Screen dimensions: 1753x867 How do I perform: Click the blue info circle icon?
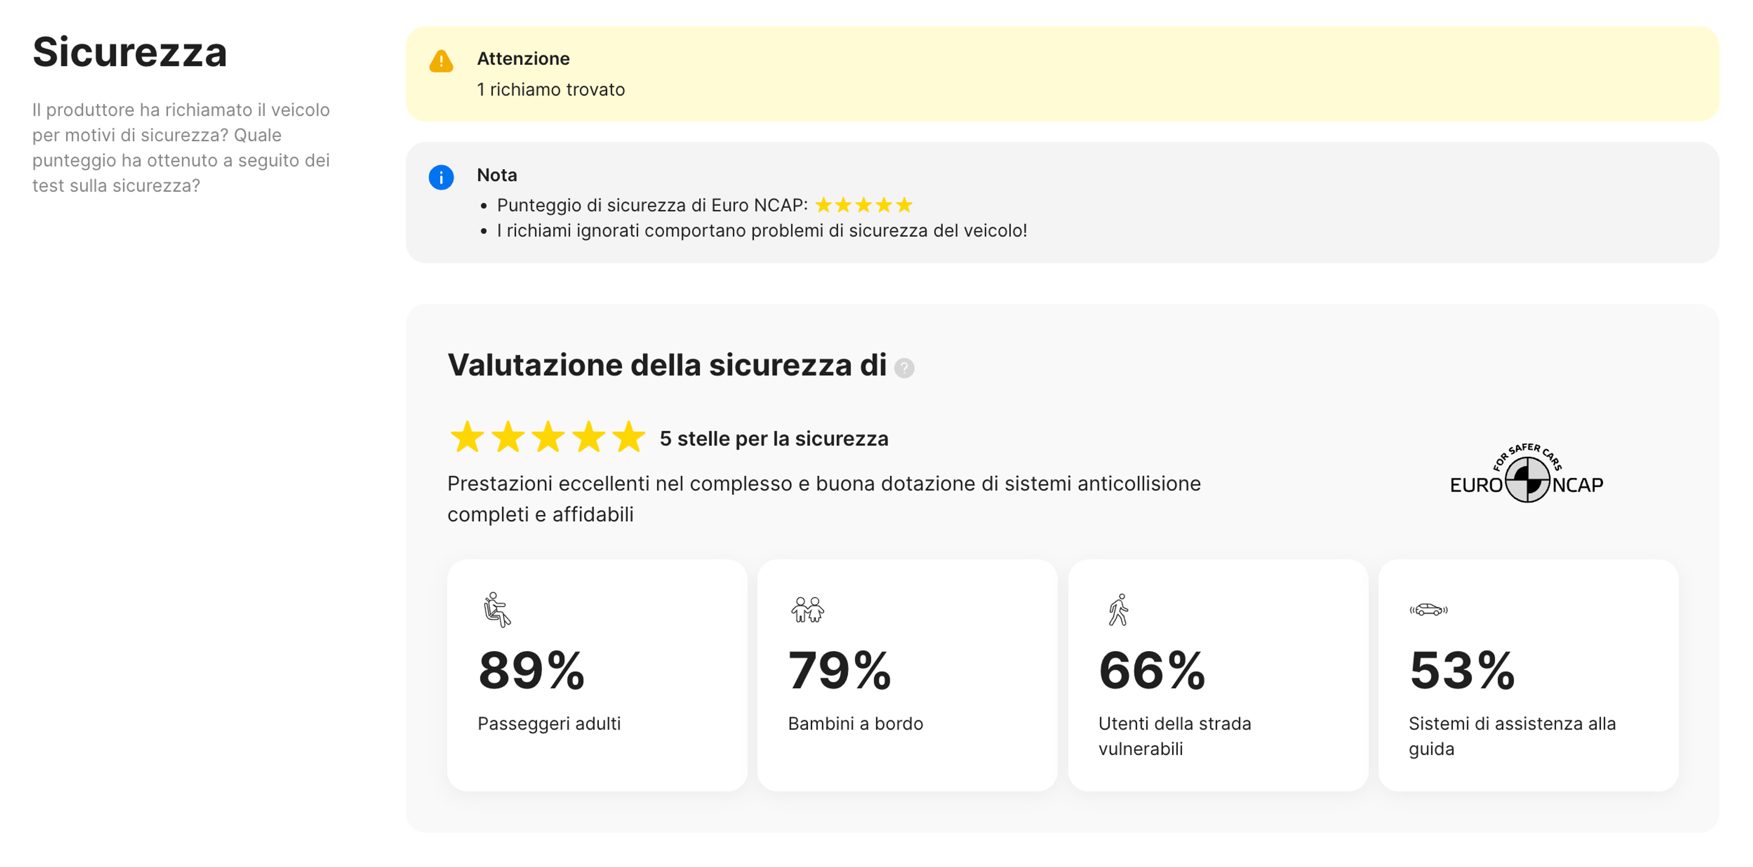[x=441, y=178]
